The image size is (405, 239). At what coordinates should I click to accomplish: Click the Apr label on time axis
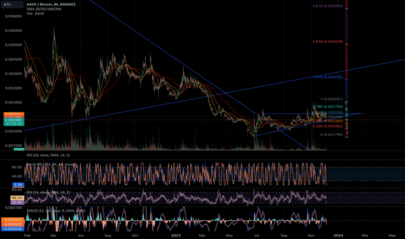53,236
